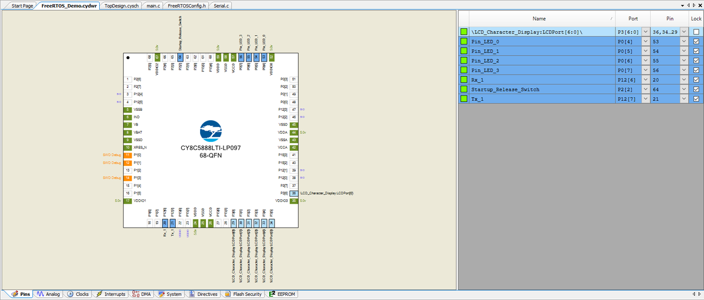This screenshot has height=300, width=704.
Task: Open Port dropdown for Rx_1
Action: click(x=646, y=80)
